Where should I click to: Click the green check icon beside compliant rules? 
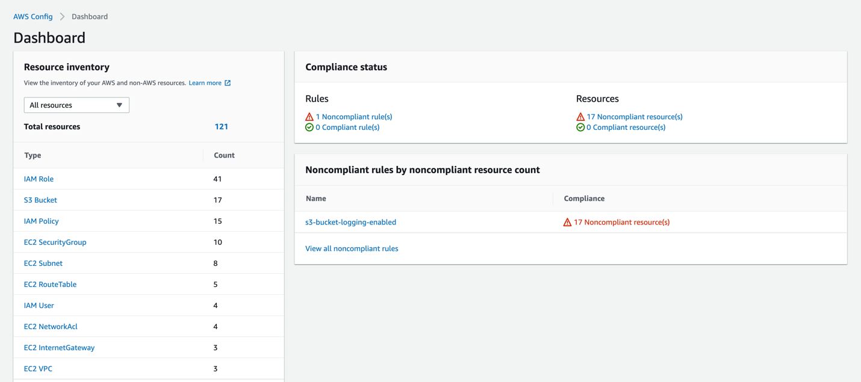point(309,127)
